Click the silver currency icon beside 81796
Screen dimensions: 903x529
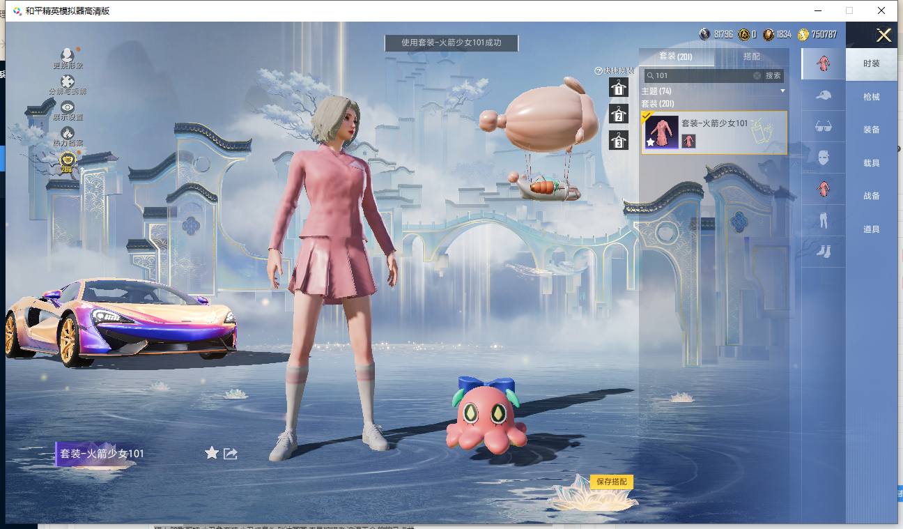(x=705, y=34)
